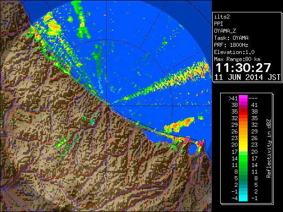Select the 'Elevation:1.0' line
The width and height of the screenshot is (283, 212).
click(234, 52)
